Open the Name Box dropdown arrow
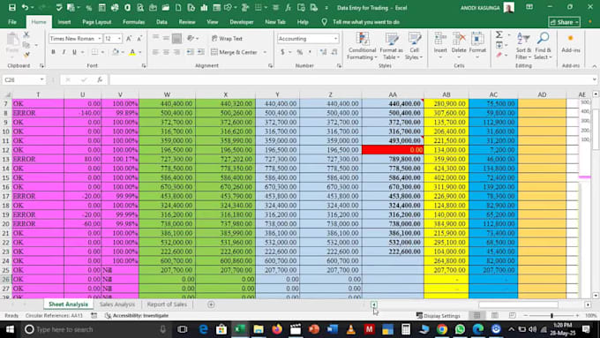The image size is (600, 338). tap(41, 79)
